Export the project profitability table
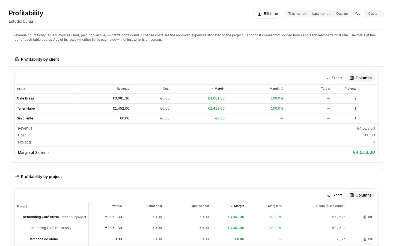393x246 pixels. [x=335, y=195]
